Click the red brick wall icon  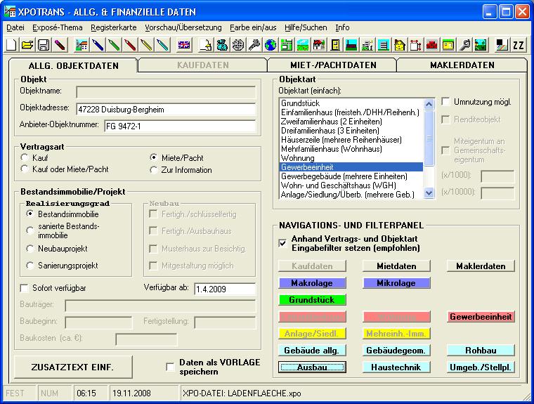pyautogui.click(x=431, y=46)
